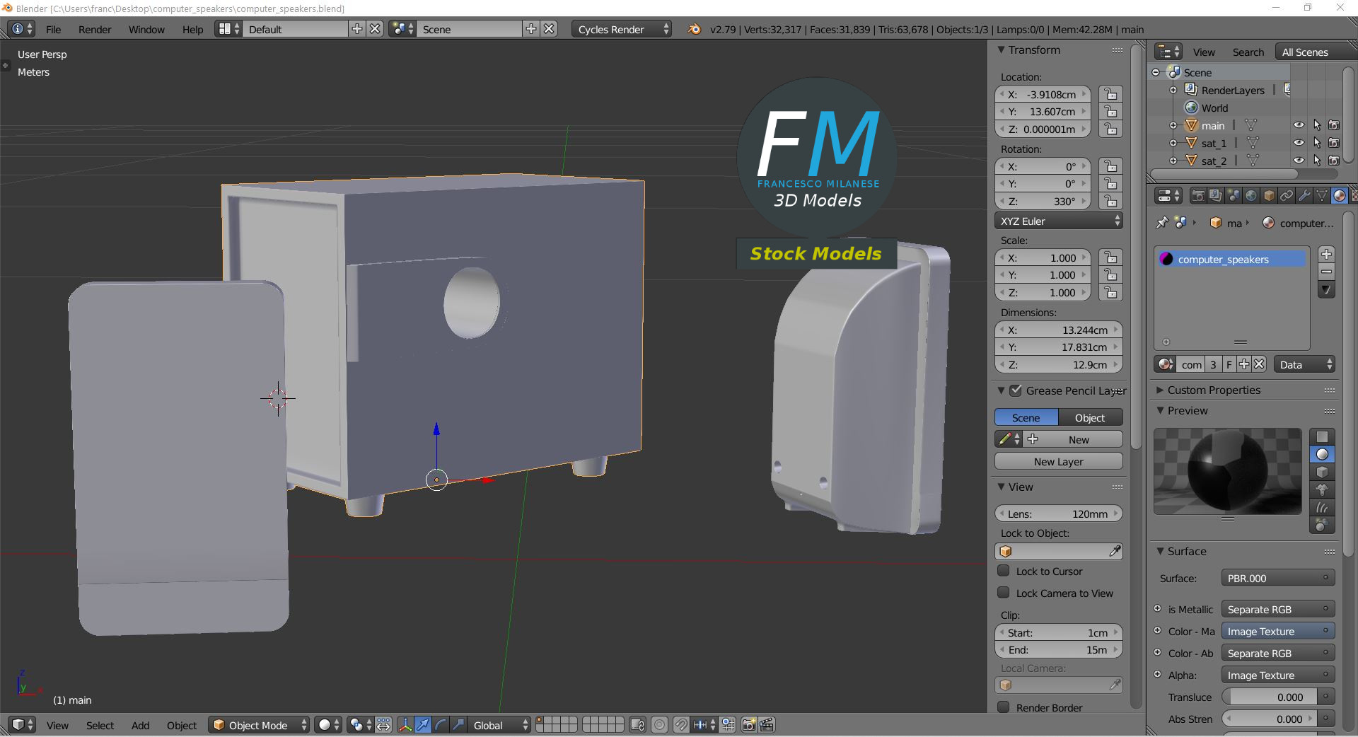This screenshot has width=1358, height=737.
Task: Hide the sat_1 object with eye icon
Action: click(x=1299, y=143)
